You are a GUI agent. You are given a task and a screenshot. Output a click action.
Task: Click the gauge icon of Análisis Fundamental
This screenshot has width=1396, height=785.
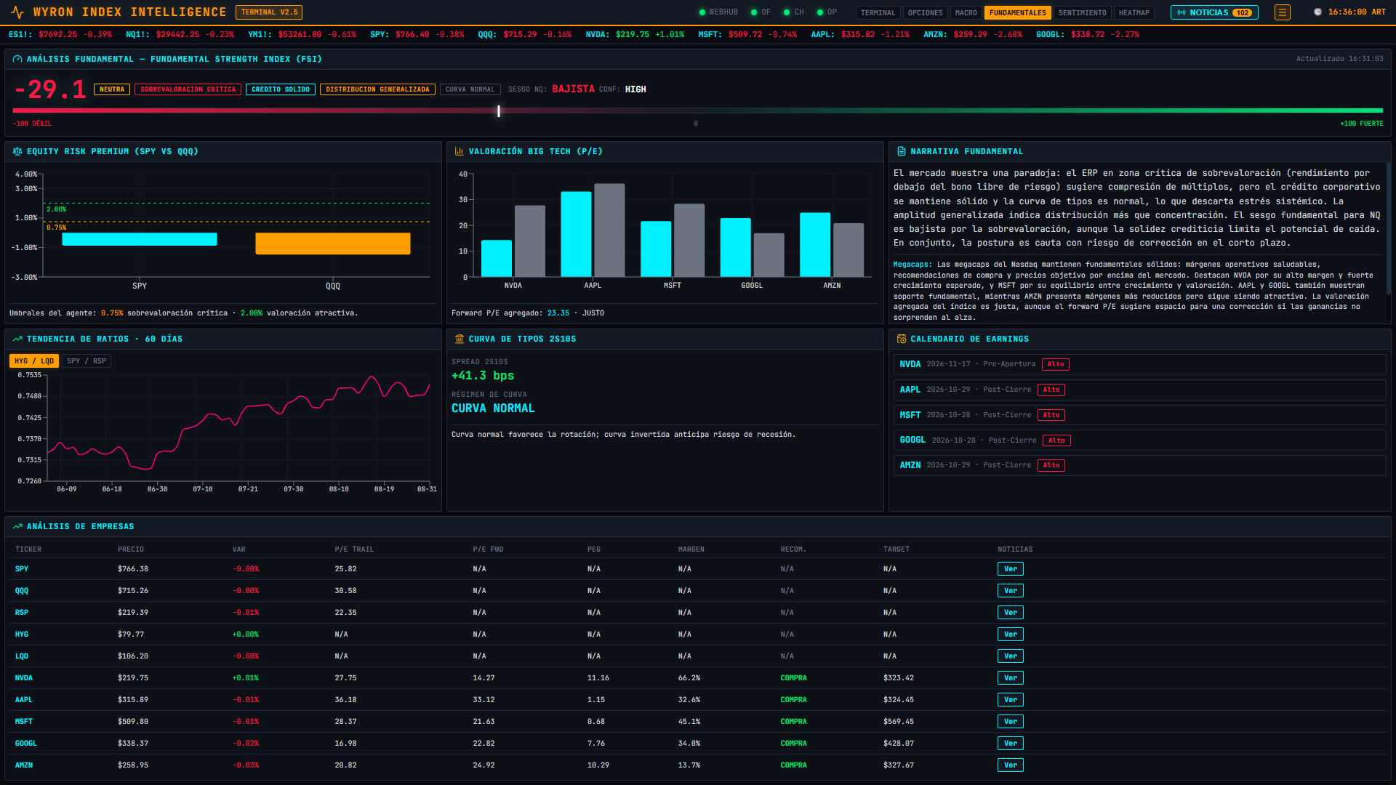[17, 60]
